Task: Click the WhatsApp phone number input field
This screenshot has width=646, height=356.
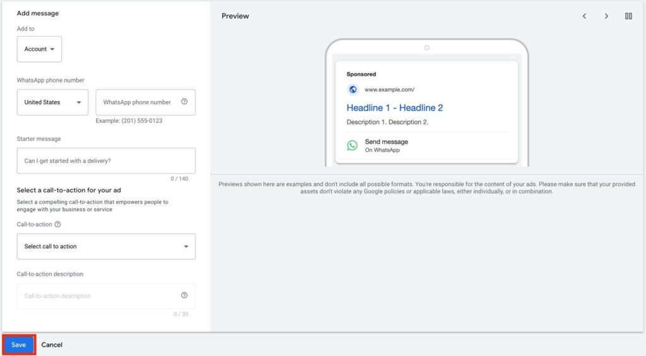Action: pos(139,102)
